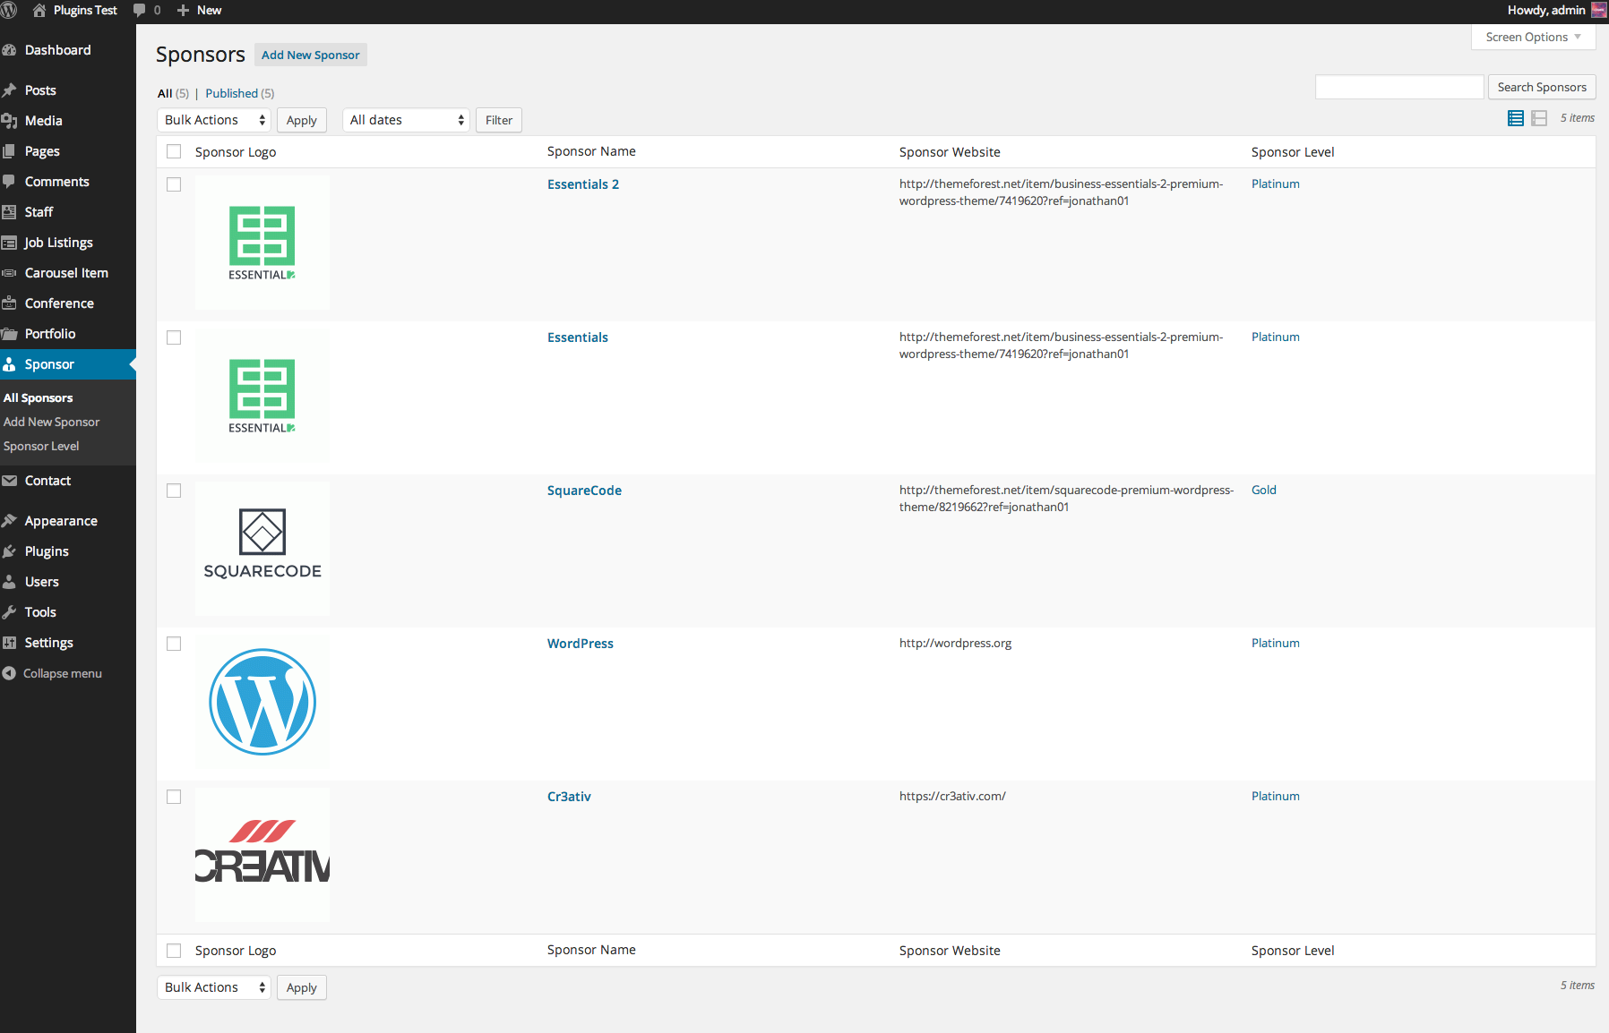The image size is (1609, 1033).
Task: Click the Sponsor sidebar icon
Action: click(10, 364)
